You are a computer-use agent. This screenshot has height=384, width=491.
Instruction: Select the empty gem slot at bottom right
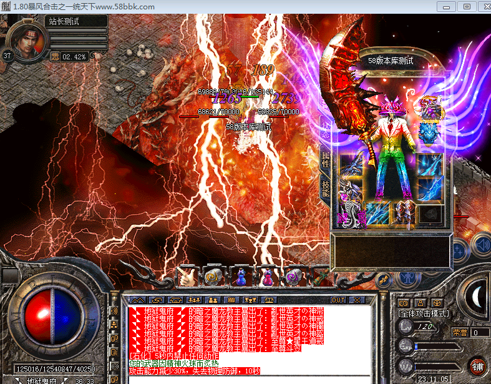click(x=430, y=215)
